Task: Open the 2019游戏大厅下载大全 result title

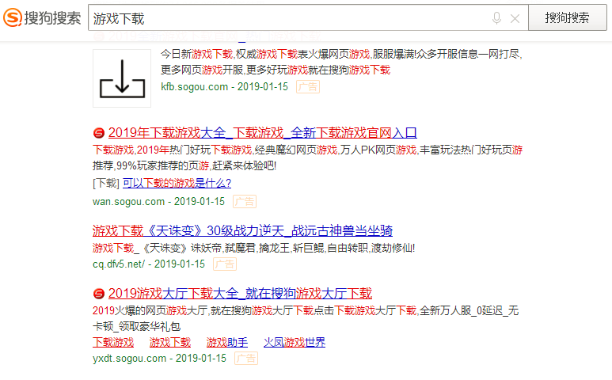Action: click(240, 294)
